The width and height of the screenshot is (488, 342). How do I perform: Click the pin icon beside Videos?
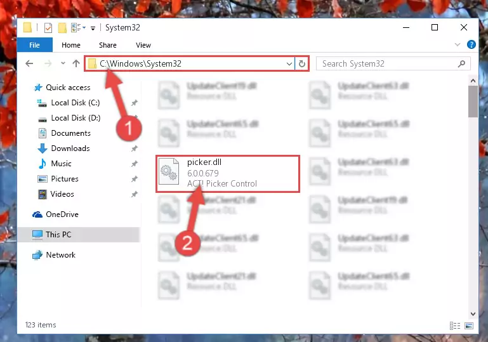134,194
